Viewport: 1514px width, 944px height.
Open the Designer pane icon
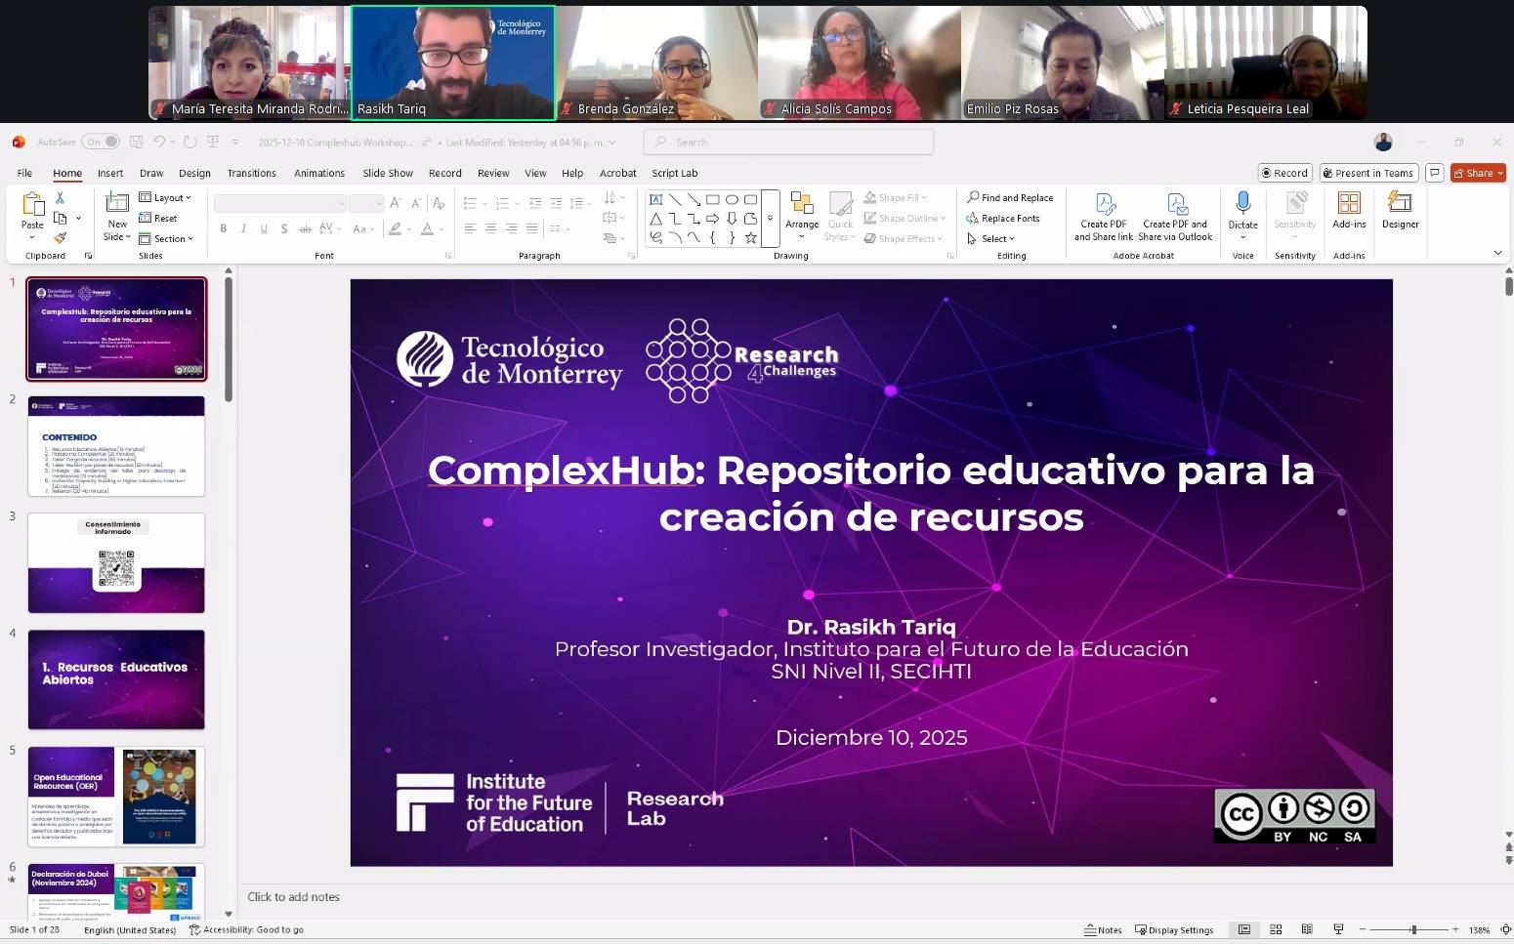[1400, 203]
